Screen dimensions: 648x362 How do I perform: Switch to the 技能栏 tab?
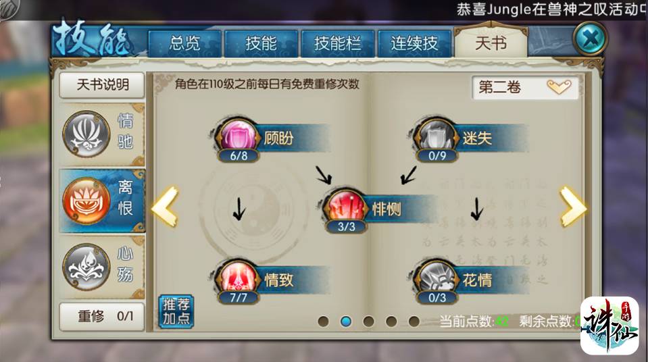pos(338,43)
